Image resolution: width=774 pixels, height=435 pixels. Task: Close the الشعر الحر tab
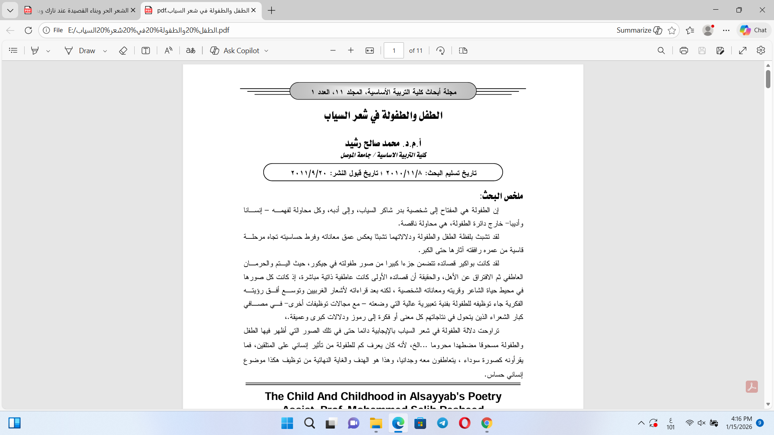point(133,10)
